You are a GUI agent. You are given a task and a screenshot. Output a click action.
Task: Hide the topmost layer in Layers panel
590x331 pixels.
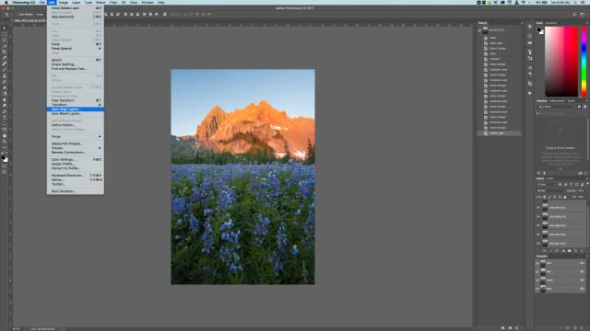pos(537,208)
